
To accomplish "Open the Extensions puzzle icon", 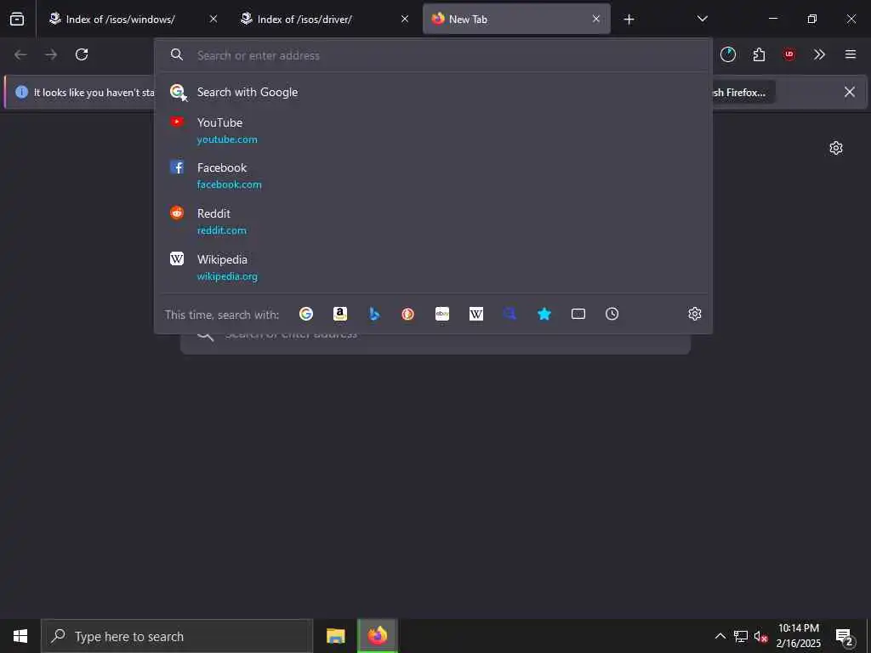I will tap(759, 54).
